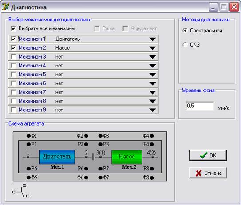Enable Механизм 6 checkbox
The image size is (241, 205).
coord(13,83)
